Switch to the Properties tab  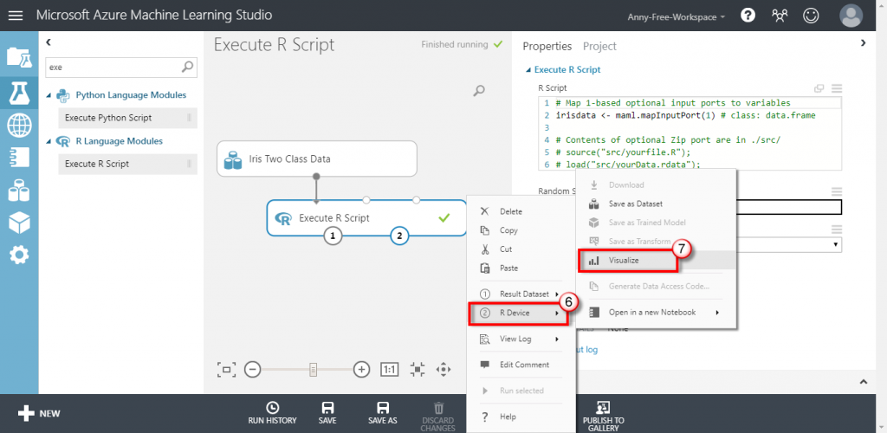[x=547, y=47]
